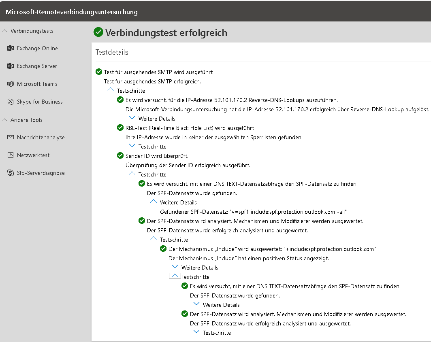Click 'Der Mechanismus Include hat einen positiven Status'
431x342 pixels.
249,259
